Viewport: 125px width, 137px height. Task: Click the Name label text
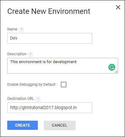(x=12, y=29)
